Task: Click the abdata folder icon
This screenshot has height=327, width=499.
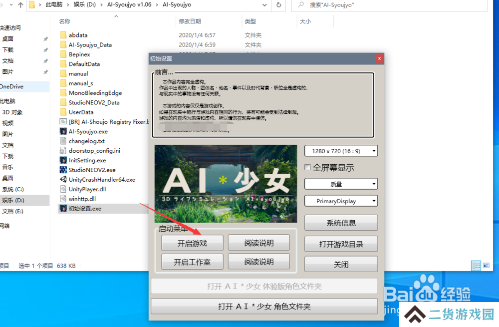Action: (x=63, y=35)
